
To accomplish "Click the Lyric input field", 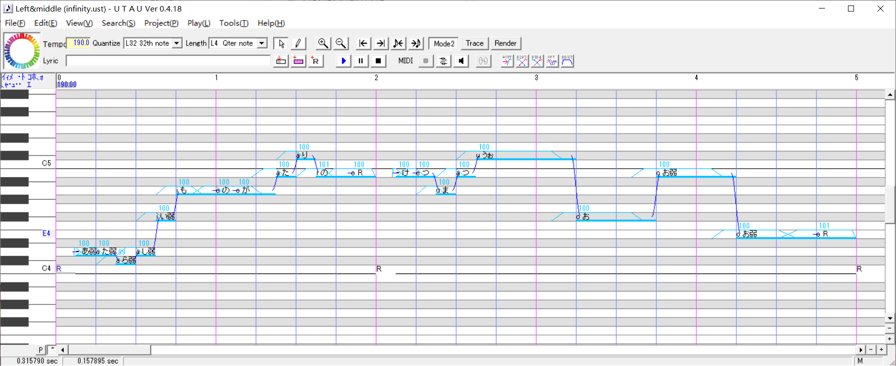I will click(x=168, y=61).
